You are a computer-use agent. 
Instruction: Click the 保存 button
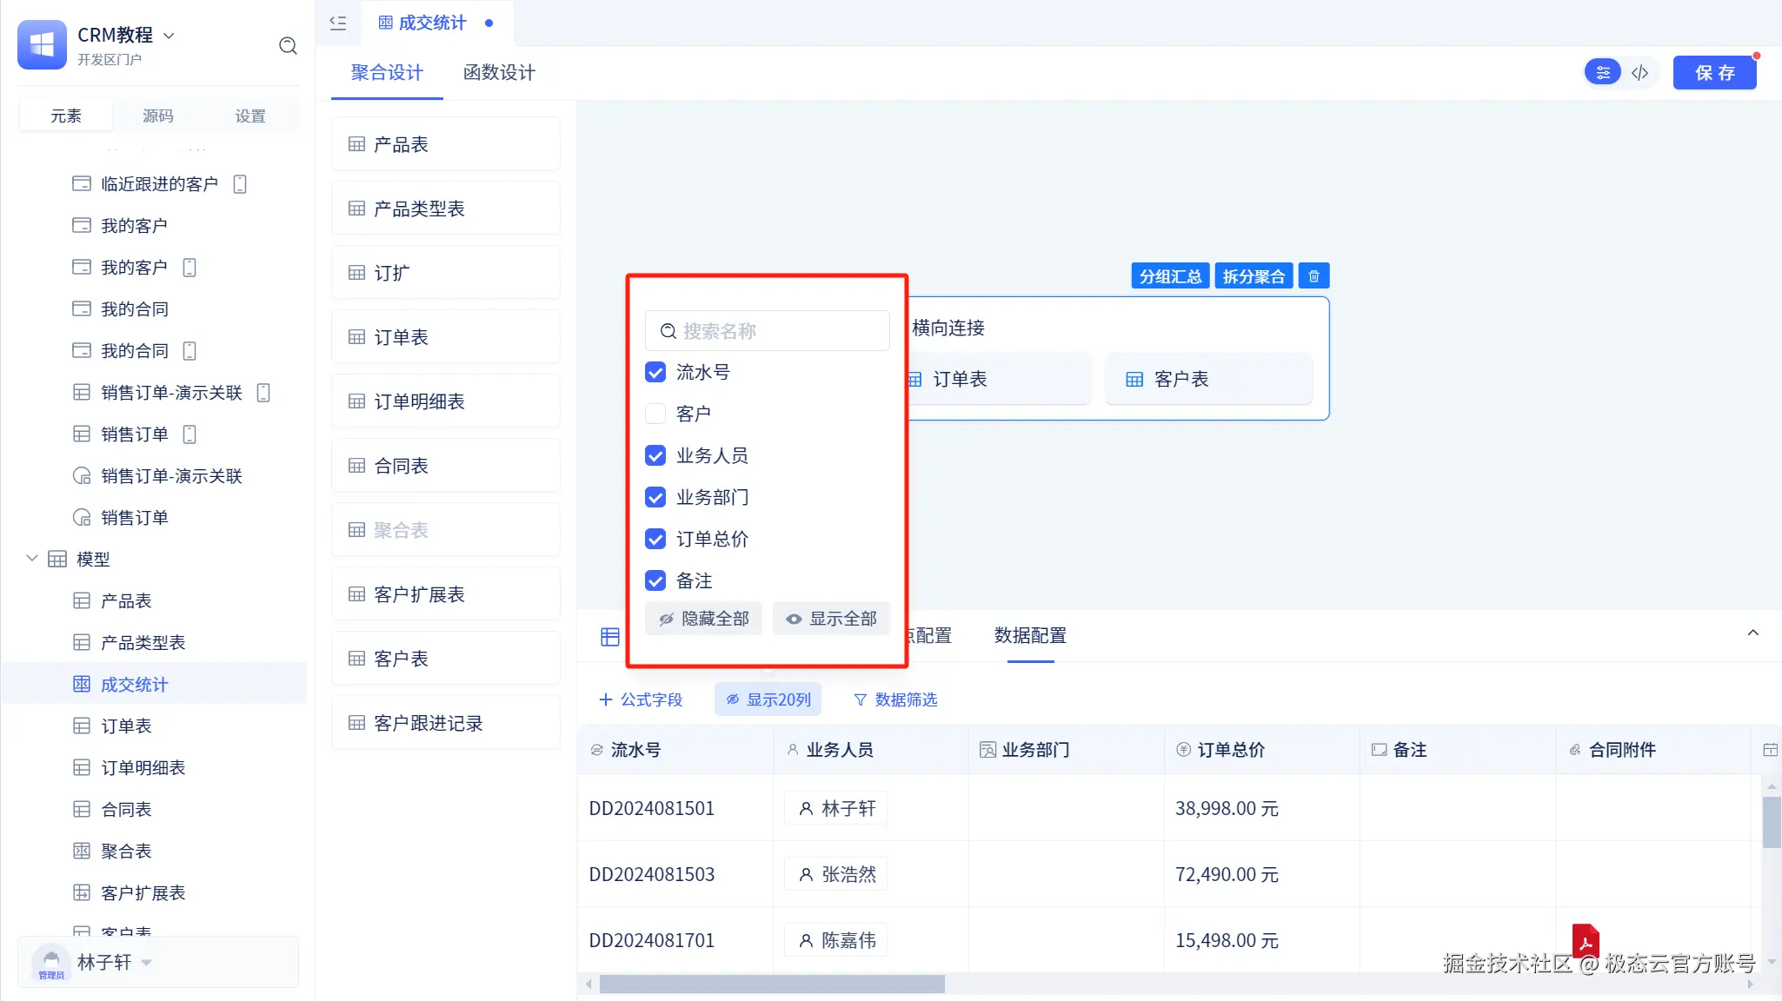click(x=1714, y=73)
